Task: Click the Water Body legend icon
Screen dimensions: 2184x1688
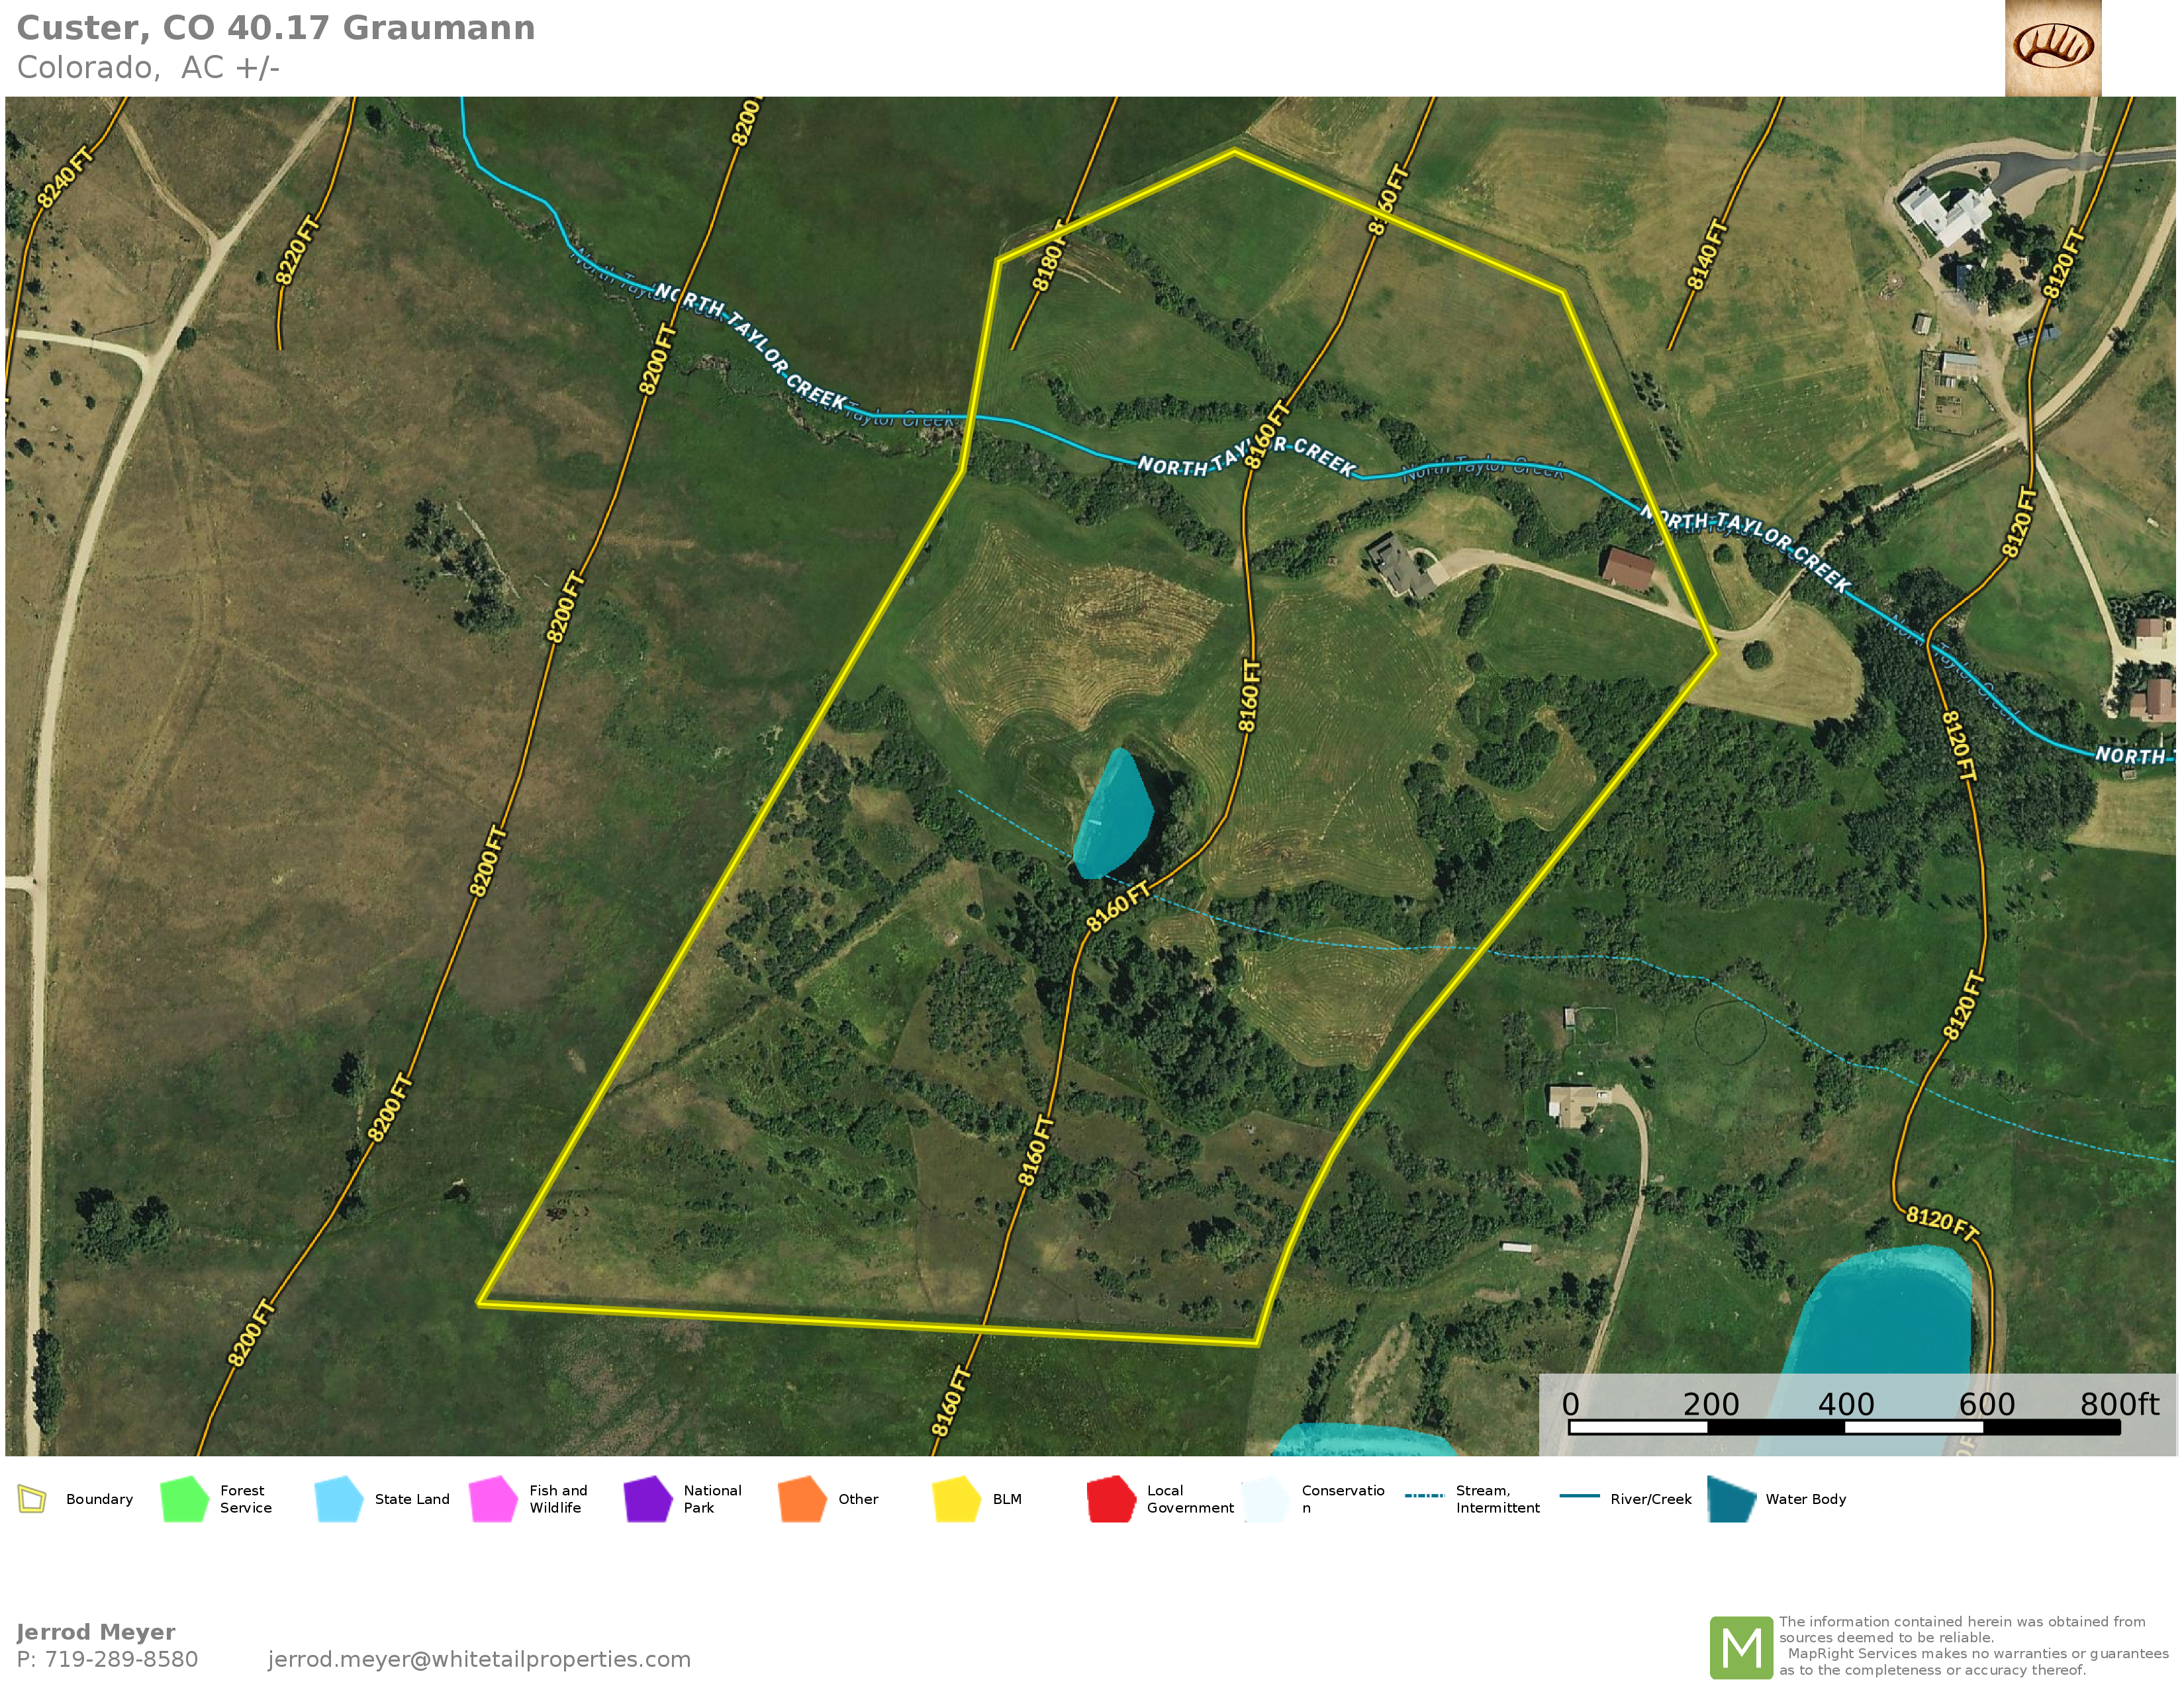Action: (1732, 1499)
